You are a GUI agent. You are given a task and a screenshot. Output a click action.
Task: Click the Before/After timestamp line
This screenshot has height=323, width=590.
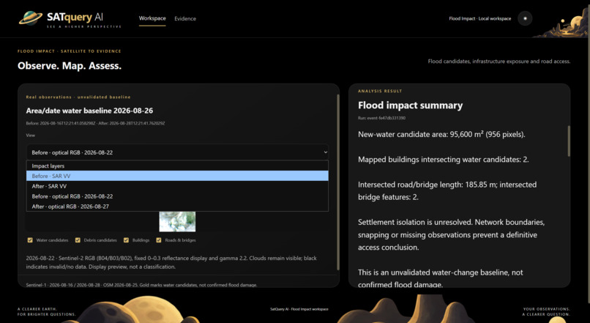coord(95,123)
